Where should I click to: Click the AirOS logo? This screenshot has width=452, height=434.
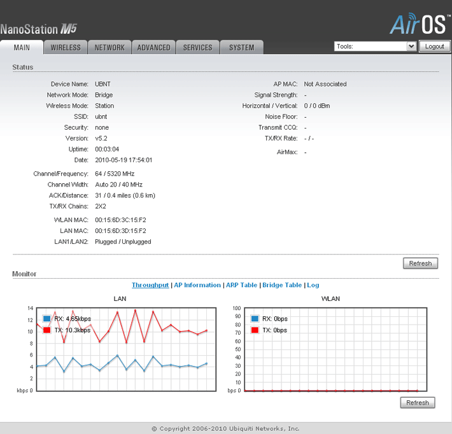coord(420,24)
